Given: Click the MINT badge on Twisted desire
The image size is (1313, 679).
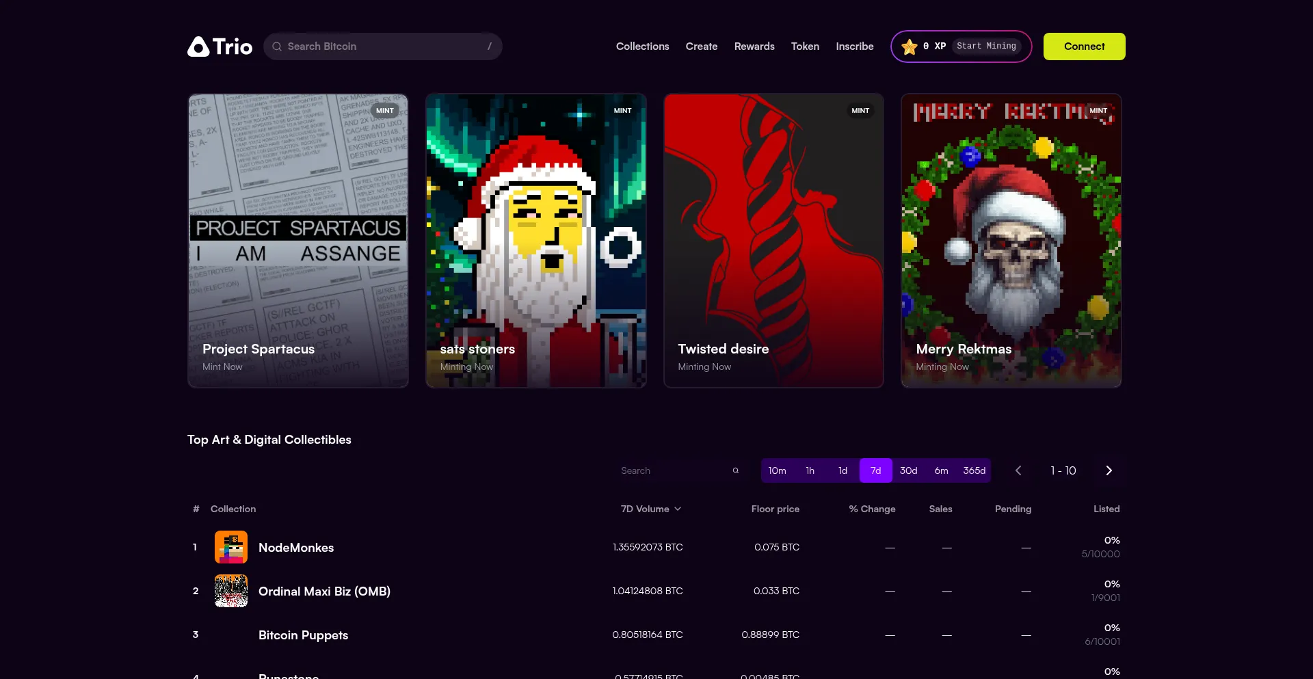Looking at the screenshot, I should click(860, 111).
